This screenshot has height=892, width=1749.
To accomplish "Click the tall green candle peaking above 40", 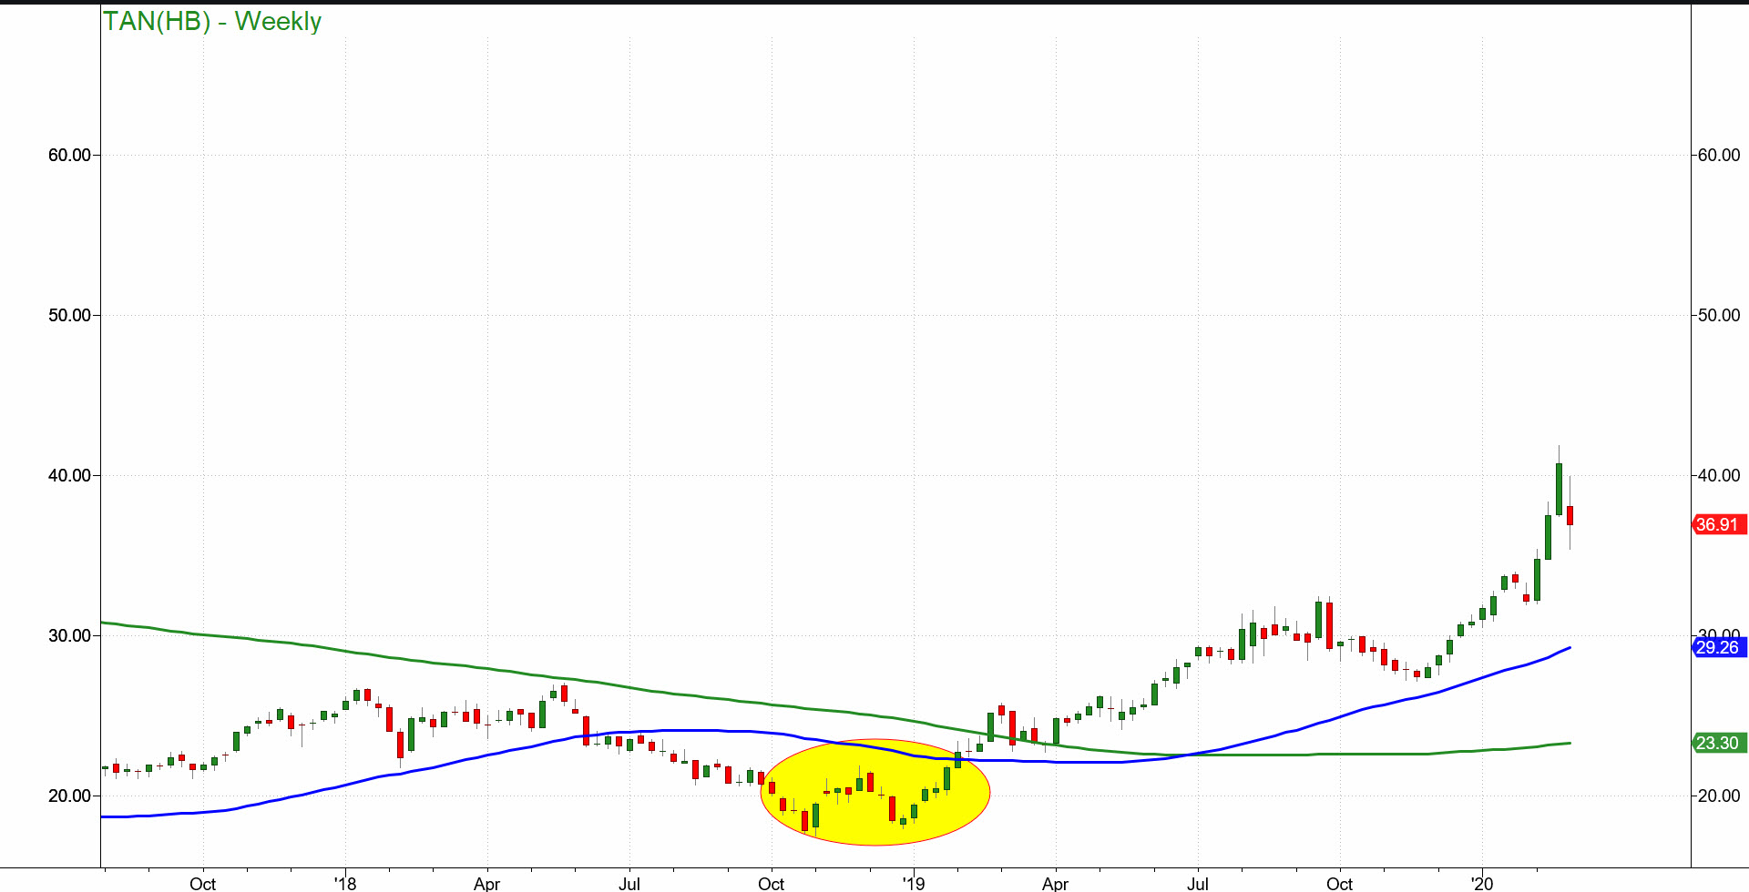I will 1559,489.
